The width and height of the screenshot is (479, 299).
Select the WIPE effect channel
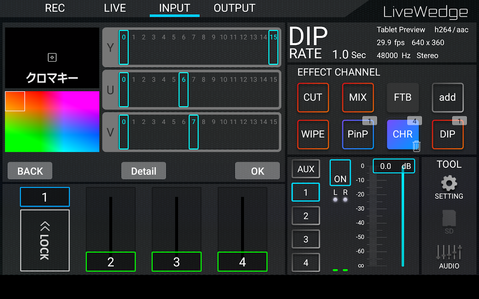click(313, 135)
